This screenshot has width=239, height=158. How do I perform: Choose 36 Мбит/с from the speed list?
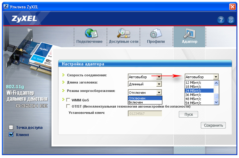coord(199,95)
